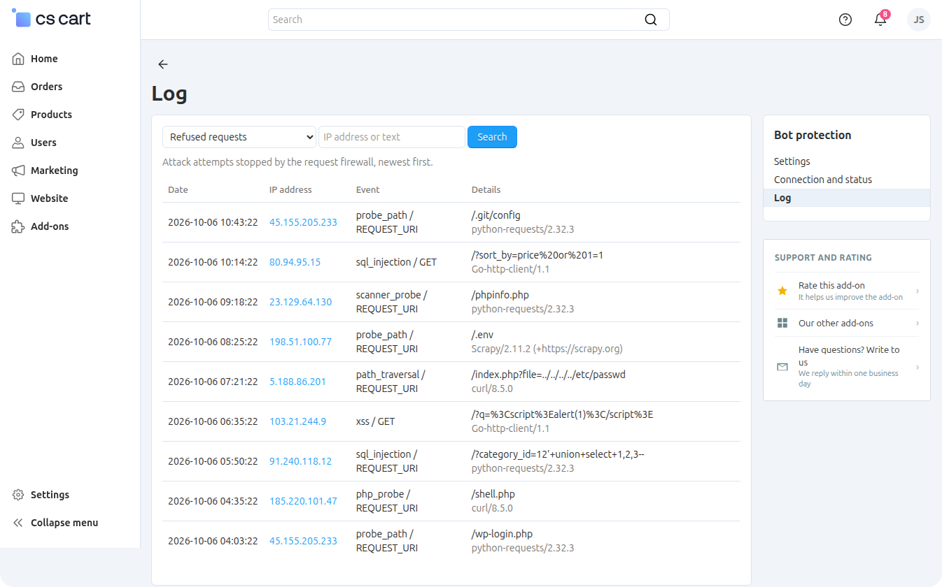Open Connection and status page

coord(823,180)
